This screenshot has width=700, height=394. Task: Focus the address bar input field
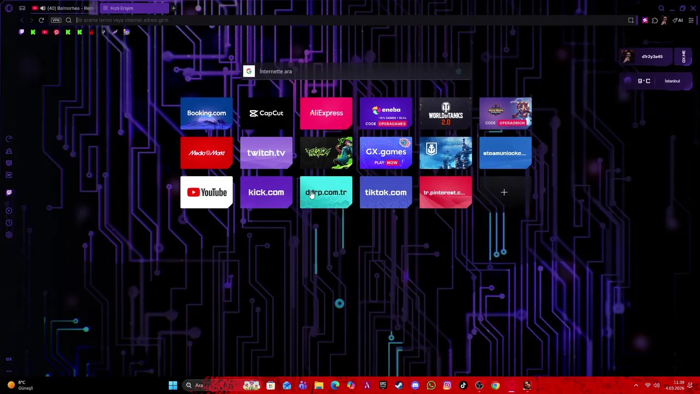(350, 20)
